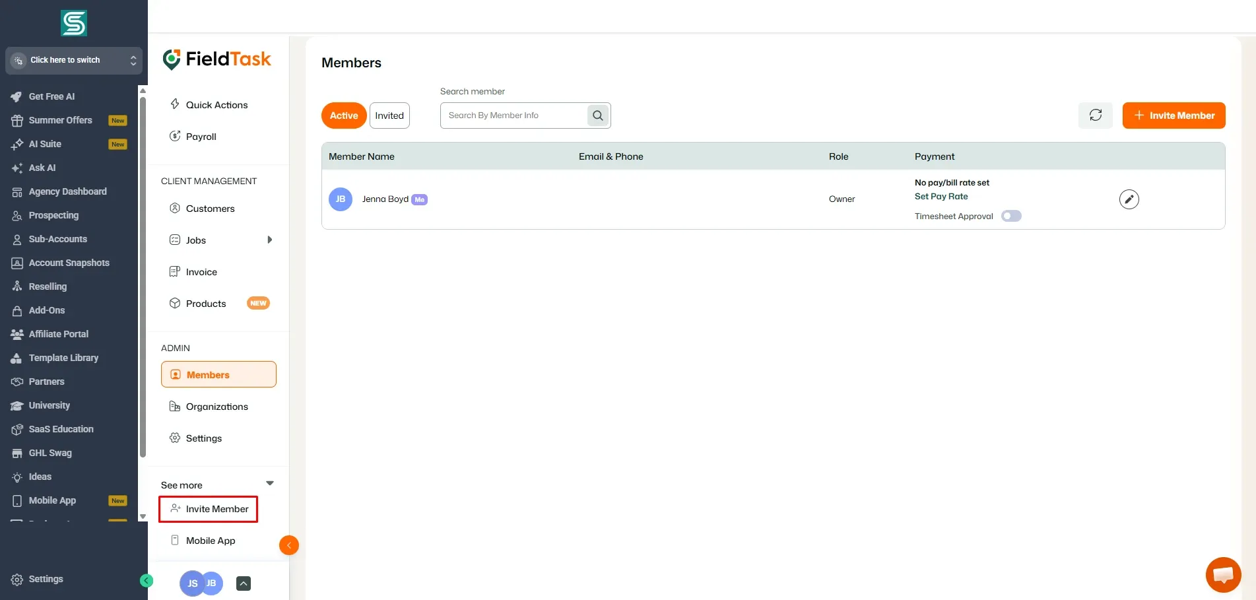Click the SaaS Education icon
The height and width of the screenshot is (600, 1256).
click(17, 430)
